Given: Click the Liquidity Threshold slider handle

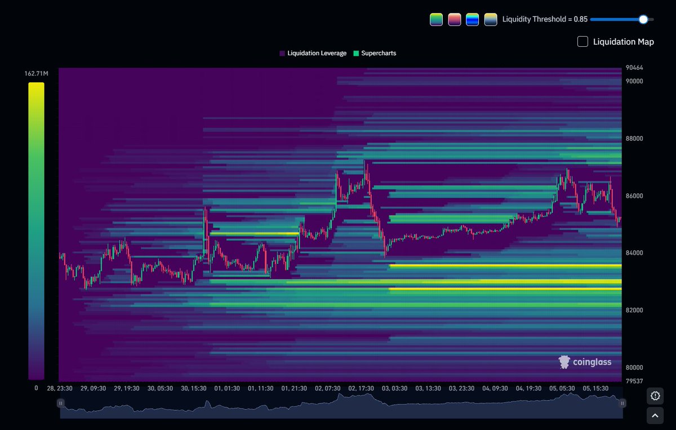Looking at the screenshot, I should click(x=643, y=19).
